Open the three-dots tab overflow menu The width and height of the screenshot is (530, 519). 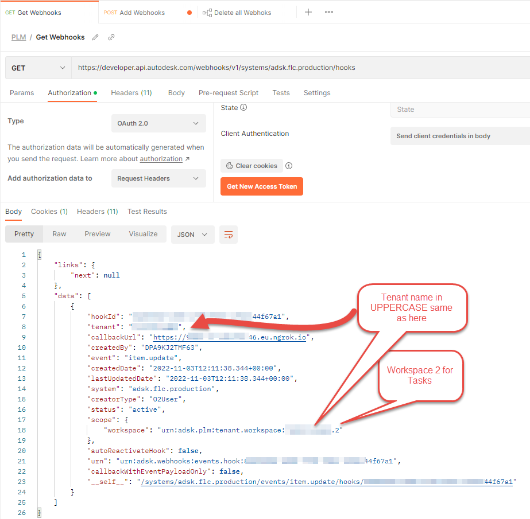[x=329, y=12]
